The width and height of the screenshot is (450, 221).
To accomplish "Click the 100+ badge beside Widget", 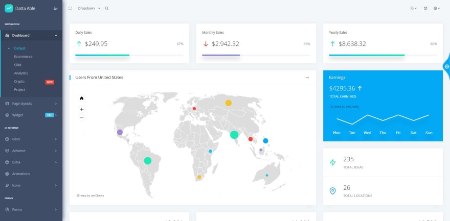I will point(50,115).
